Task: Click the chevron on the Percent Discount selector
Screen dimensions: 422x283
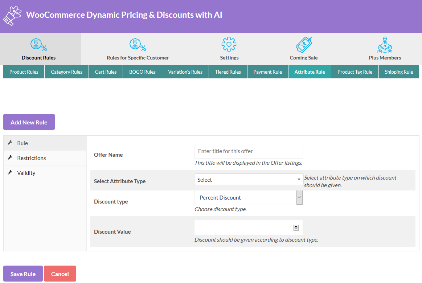Action: [x=299, y=197]
